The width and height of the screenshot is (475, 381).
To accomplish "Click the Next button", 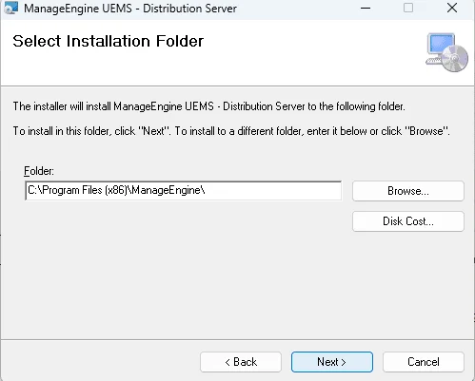I will [x=332, y=362].
